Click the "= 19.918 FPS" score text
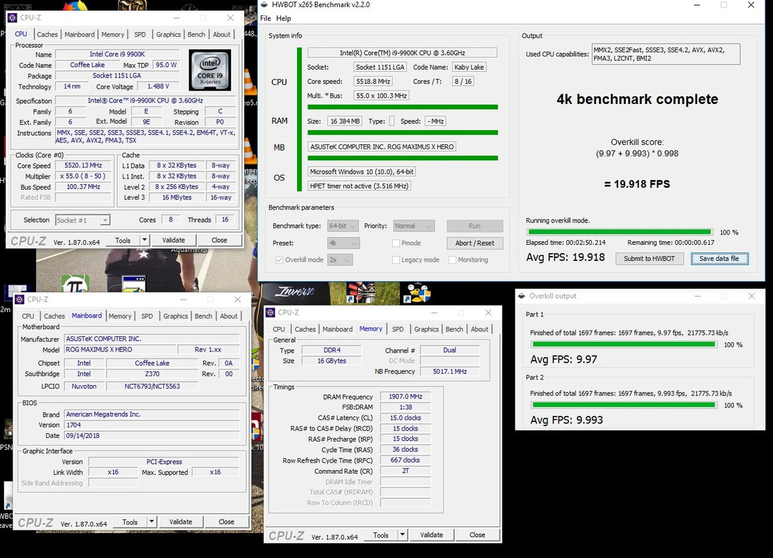Viewport: 773px width, 558px height. point(637,184)
